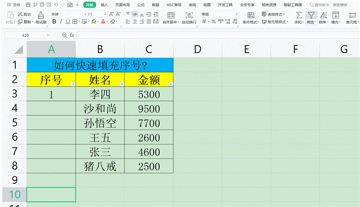
Task: Toggle Bold formatting
Action: tap(54, 22)
